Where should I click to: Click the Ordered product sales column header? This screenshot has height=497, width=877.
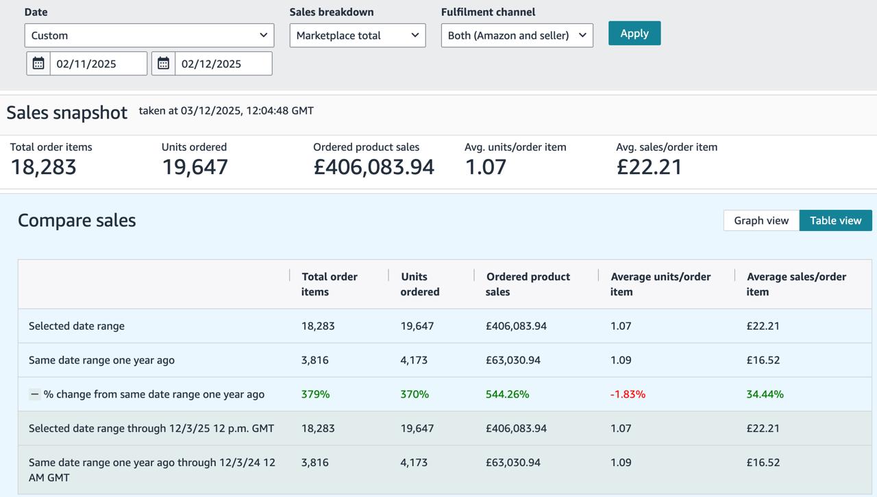[528, 284]
